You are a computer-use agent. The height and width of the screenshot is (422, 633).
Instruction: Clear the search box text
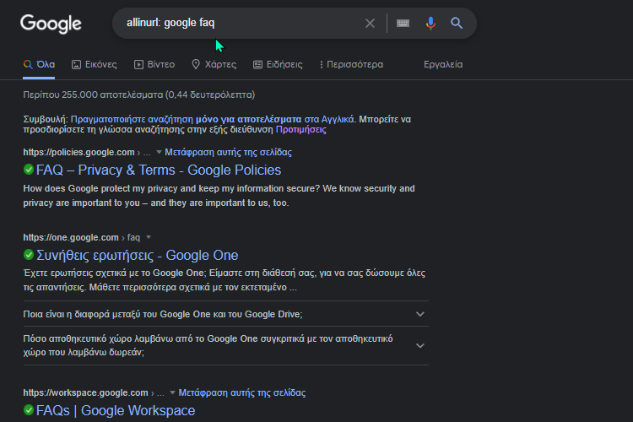tap(370, 24)
